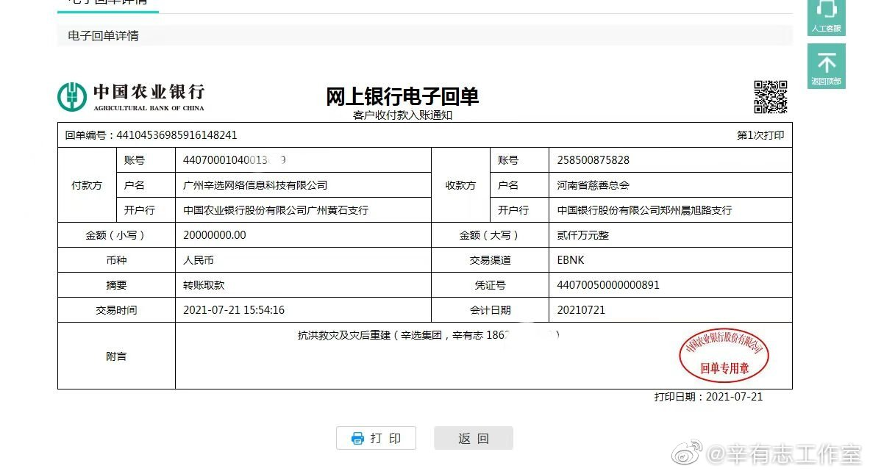The image size is (870, 474).
Task: Click the remark text 抗洪救灾及灾后重建
Action: [344, 335]
